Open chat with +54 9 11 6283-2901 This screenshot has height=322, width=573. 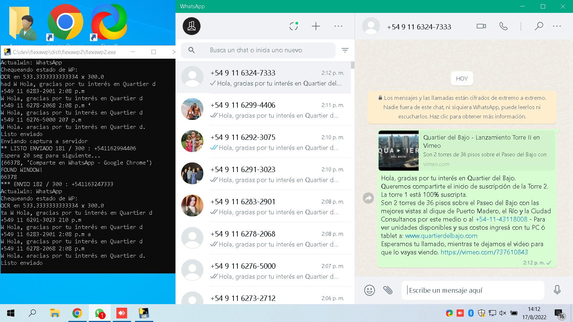[263, 206]
